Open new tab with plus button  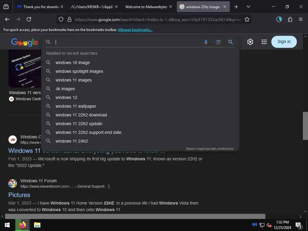(x=236, y=7)
